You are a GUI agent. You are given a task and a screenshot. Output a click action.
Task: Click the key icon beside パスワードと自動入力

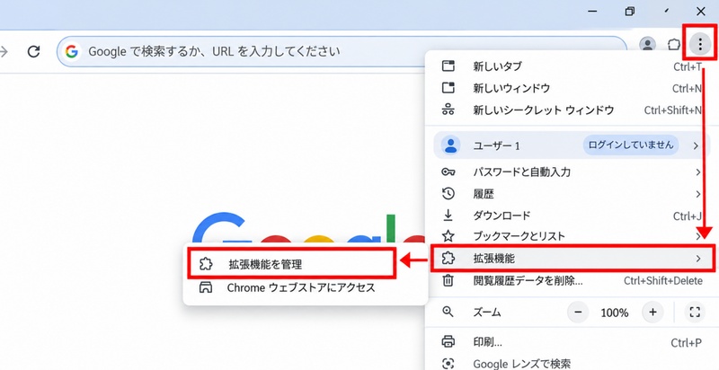(x=448, y=172)
